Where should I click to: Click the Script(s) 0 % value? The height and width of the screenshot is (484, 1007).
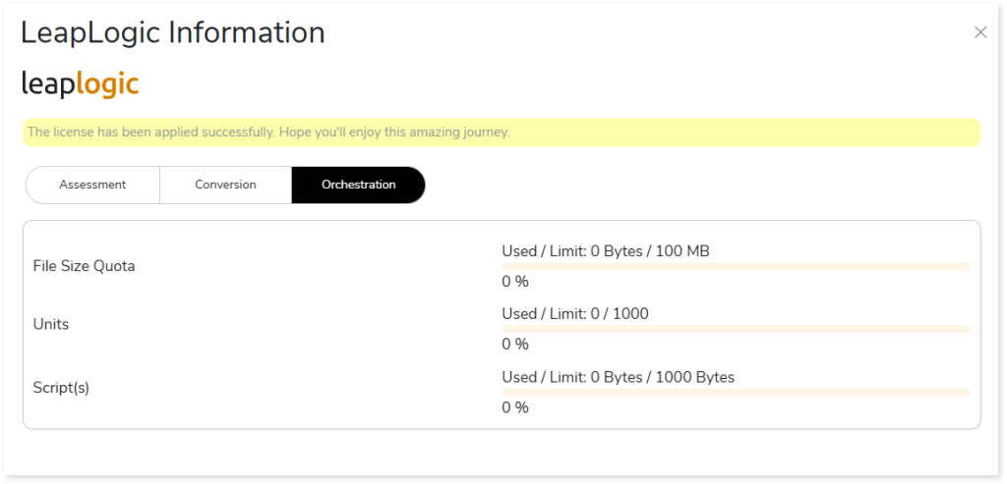tap(515, 407)
